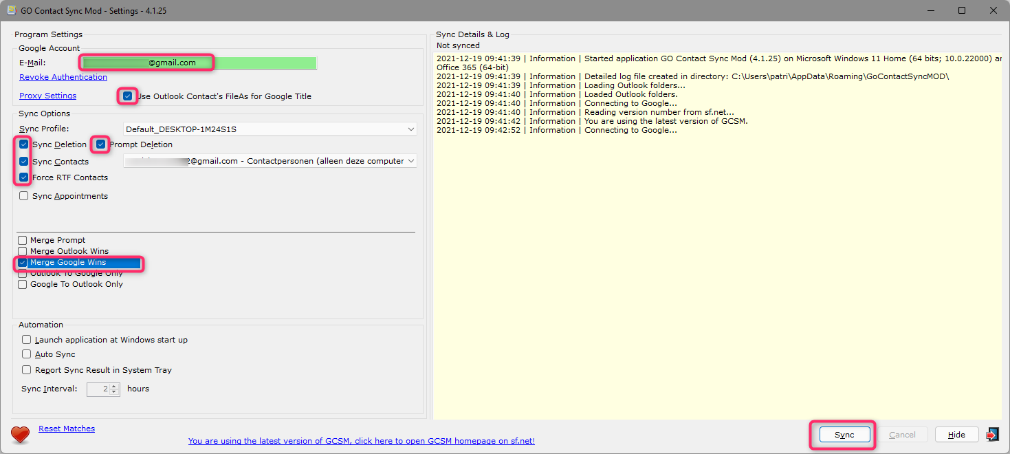The height and width of the screenshot is (454, 1010).
Task: Select Google To Outlook Only option
Action: 23,284
